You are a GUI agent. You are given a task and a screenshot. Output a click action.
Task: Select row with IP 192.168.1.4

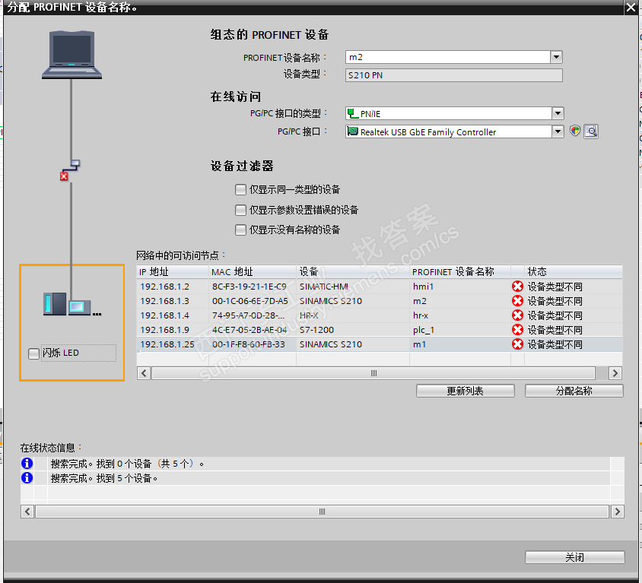pyautogui.click(x=380, y=315)
